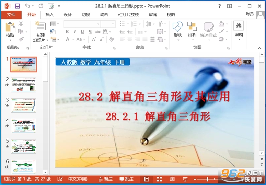Toggle text shadow S button
The image size is (266, 185).
(x=90, y=32)
